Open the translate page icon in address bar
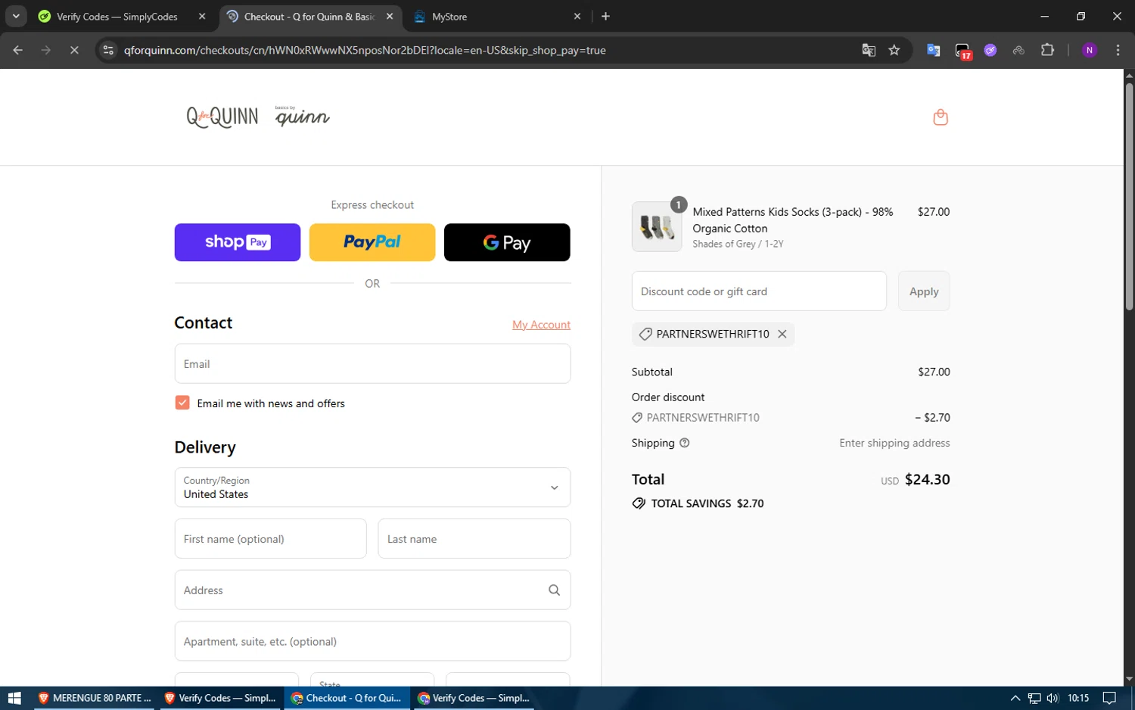The height and width of the screenshot is (710, 1135). 869,50
